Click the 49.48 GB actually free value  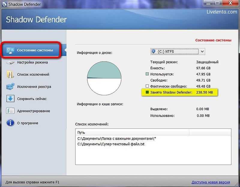point(203,86)
